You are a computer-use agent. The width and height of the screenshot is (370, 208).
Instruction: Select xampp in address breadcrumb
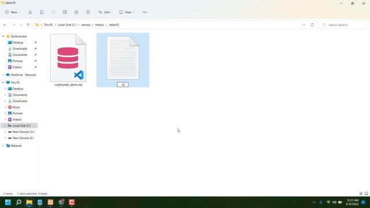coord(86,25)
